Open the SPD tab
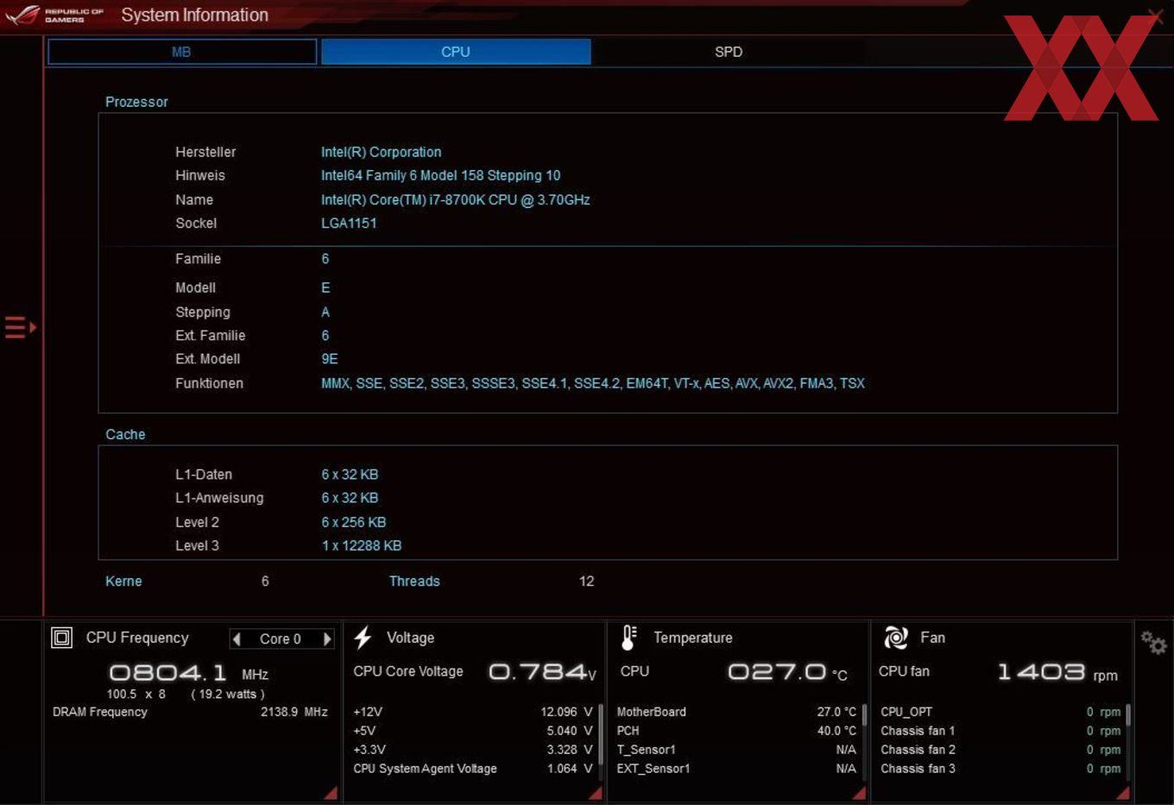Viewport: 1174px width, 805px height. [x=729, y=52]
